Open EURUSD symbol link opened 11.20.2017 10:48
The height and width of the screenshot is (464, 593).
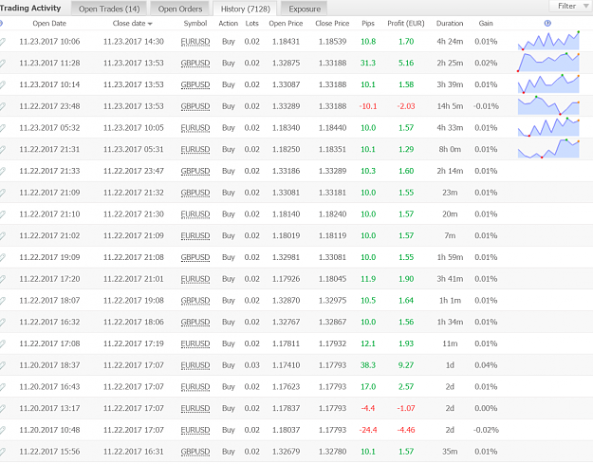[195, 430]
